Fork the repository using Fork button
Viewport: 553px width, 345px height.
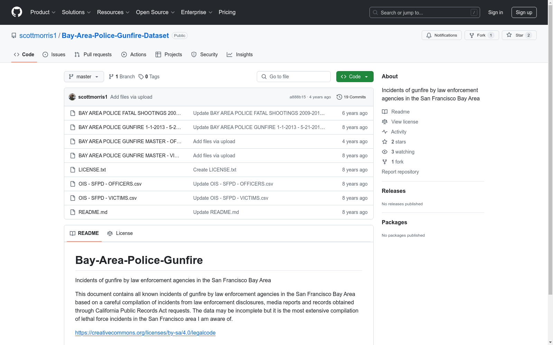[482, 35]
